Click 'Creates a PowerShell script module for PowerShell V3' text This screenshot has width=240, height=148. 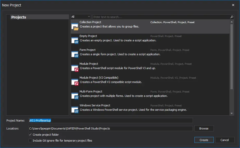point(118,68)
